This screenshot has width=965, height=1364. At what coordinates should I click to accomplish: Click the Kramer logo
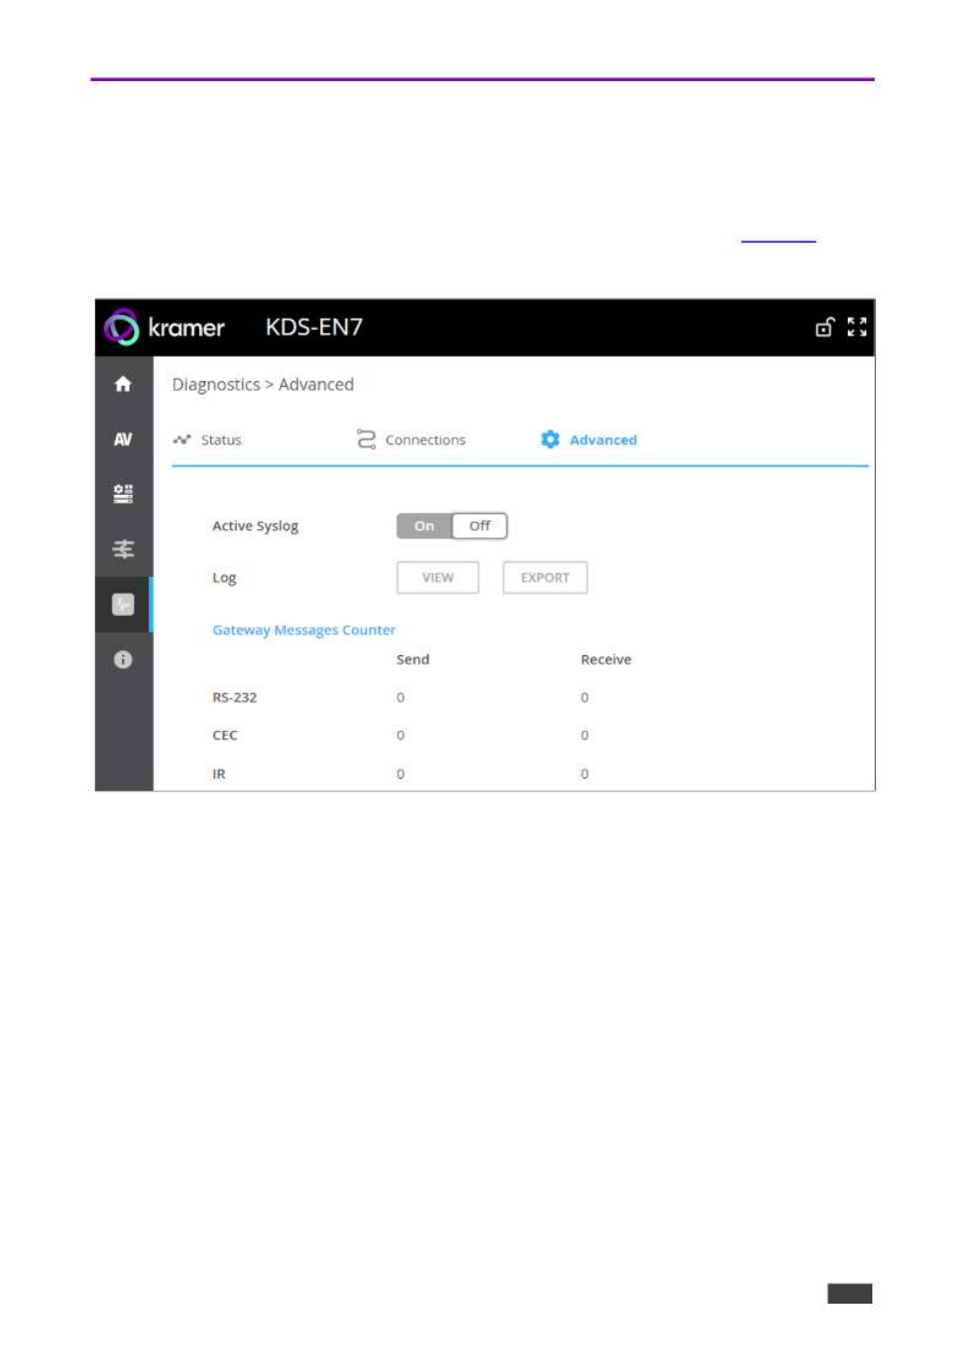pos(163,327)
